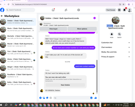This screenshot has height=107, width=135.
Task: Reload the browser page
Action: pyautogui.click(x=8, y=4)
